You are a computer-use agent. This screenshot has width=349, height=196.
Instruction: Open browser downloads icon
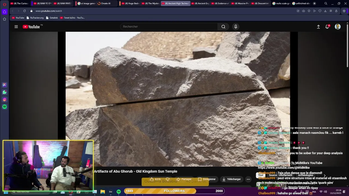click(x=325, y=11)
